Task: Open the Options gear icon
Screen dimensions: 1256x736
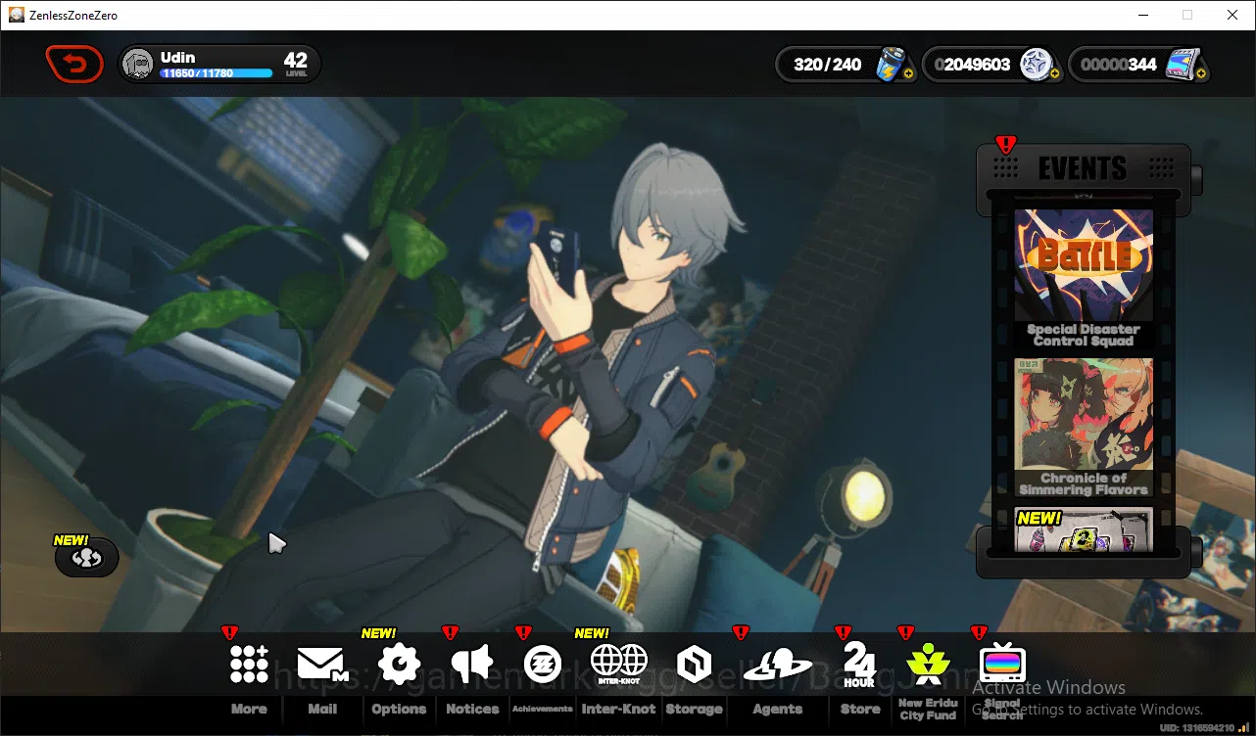Action: 399,664
